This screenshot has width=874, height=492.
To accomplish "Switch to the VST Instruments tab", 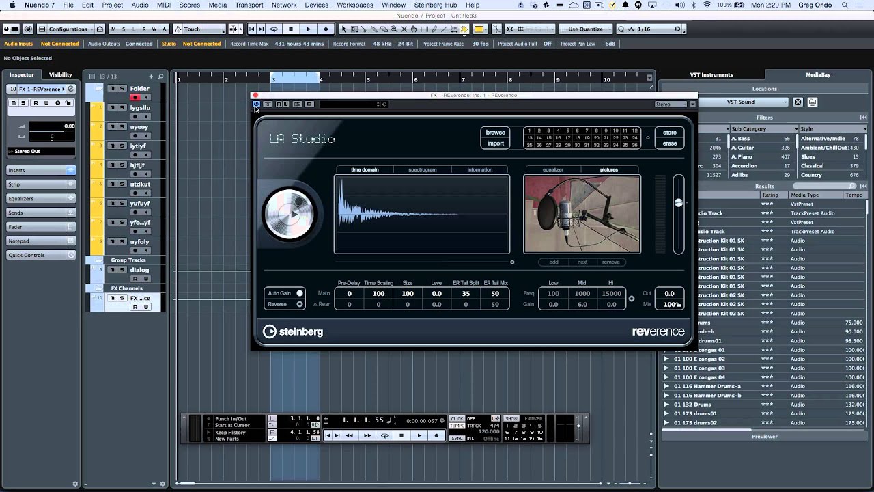I will coord(711,74).
